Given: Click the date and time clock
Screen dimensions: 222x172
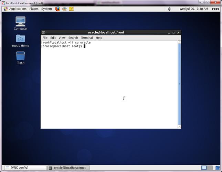Looking at the screenshot, I should tap(193, 9).
